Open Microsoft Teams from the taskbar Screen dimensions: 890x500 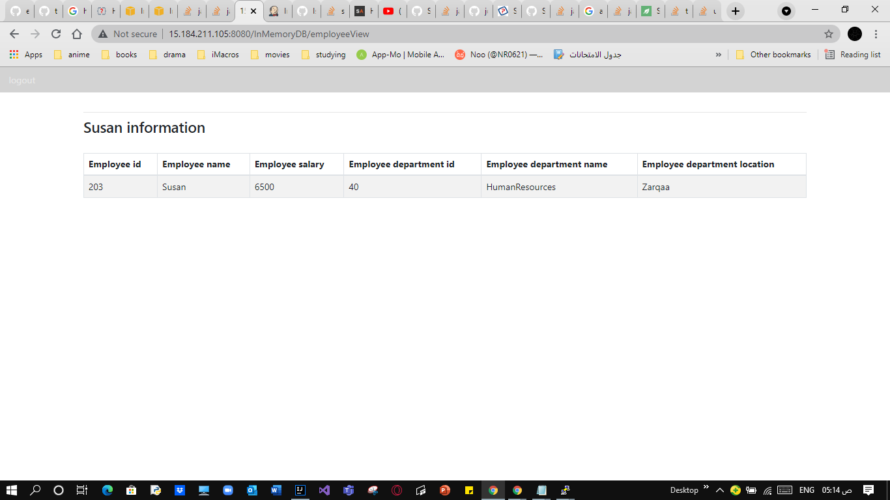click(x=349, y=490)
